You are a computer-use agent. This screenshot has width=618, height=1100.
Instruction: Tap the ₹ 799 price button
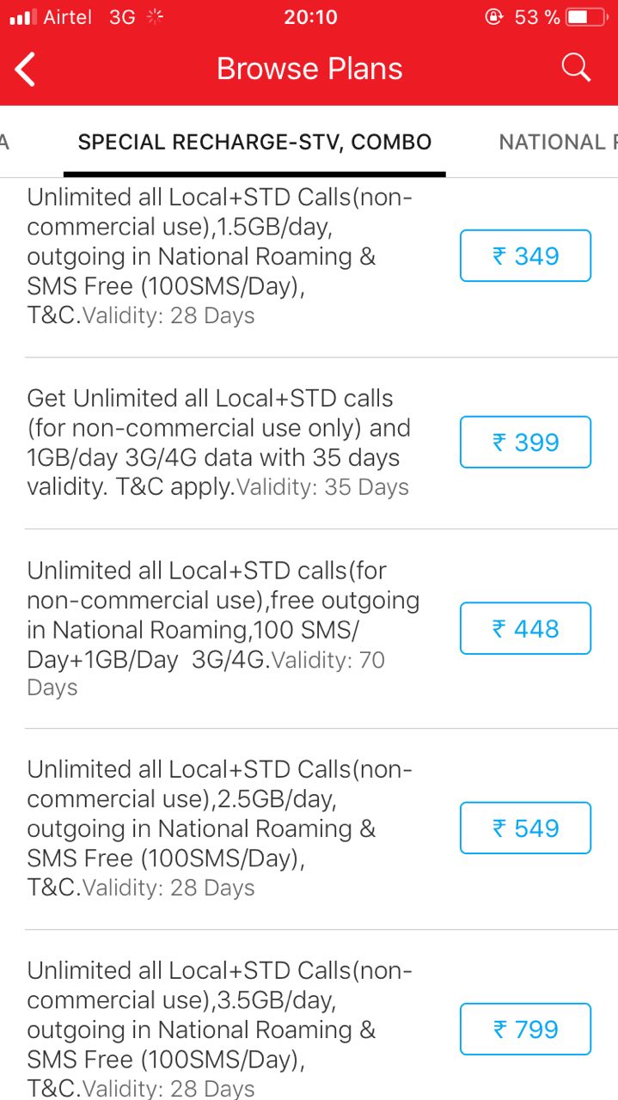point(525,1029)
